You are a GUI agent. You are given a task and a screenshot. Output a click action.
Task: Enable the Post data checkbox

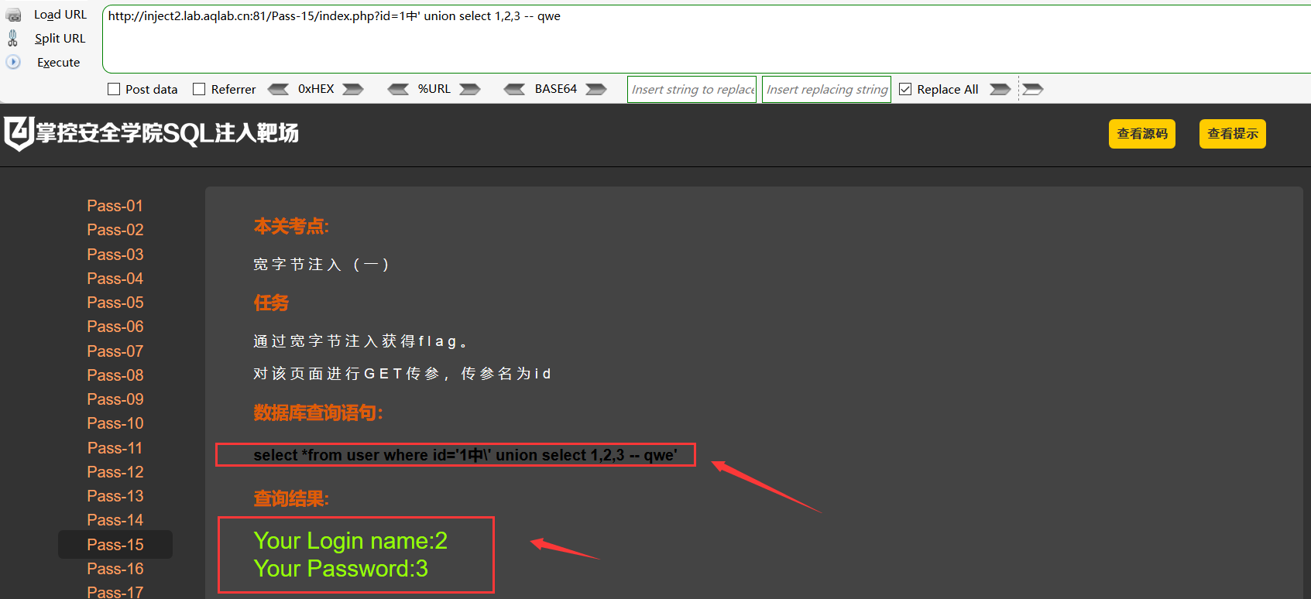(114, 89)
